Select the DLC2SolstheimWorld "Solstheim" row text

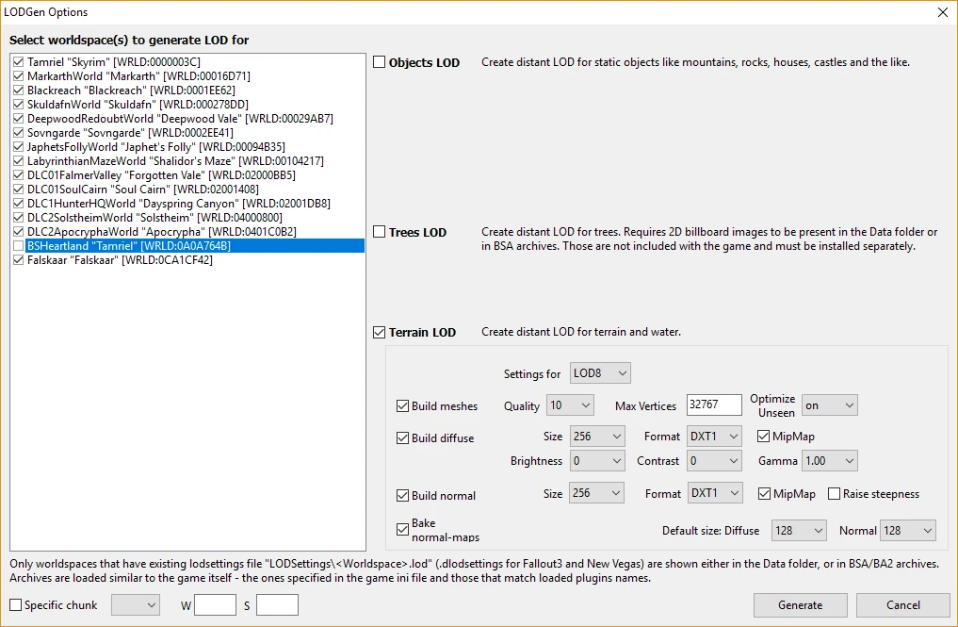[154, 217]
